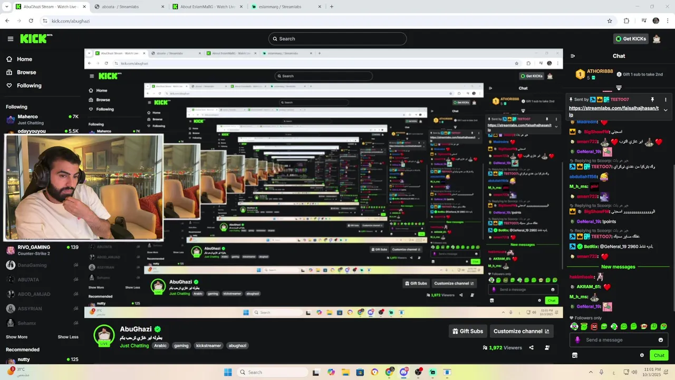Open Copilot from taskbar
The image size is (675, 380).
pos(331,372)
